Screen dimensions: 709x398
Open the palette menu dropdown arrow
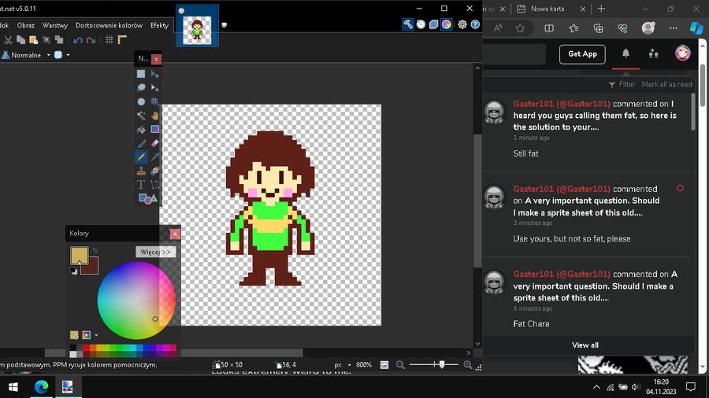[96, 335]
